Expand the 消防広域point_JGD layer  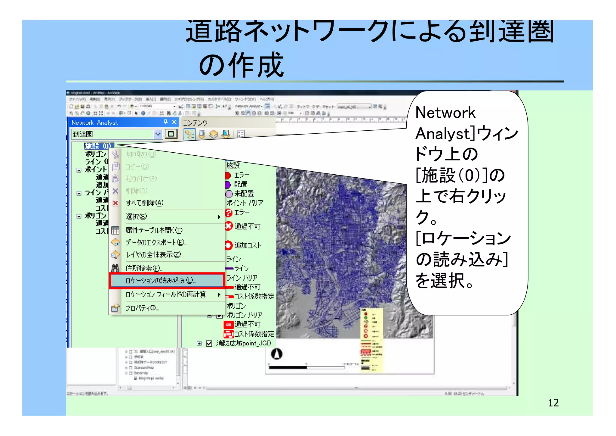click(199, 344)
